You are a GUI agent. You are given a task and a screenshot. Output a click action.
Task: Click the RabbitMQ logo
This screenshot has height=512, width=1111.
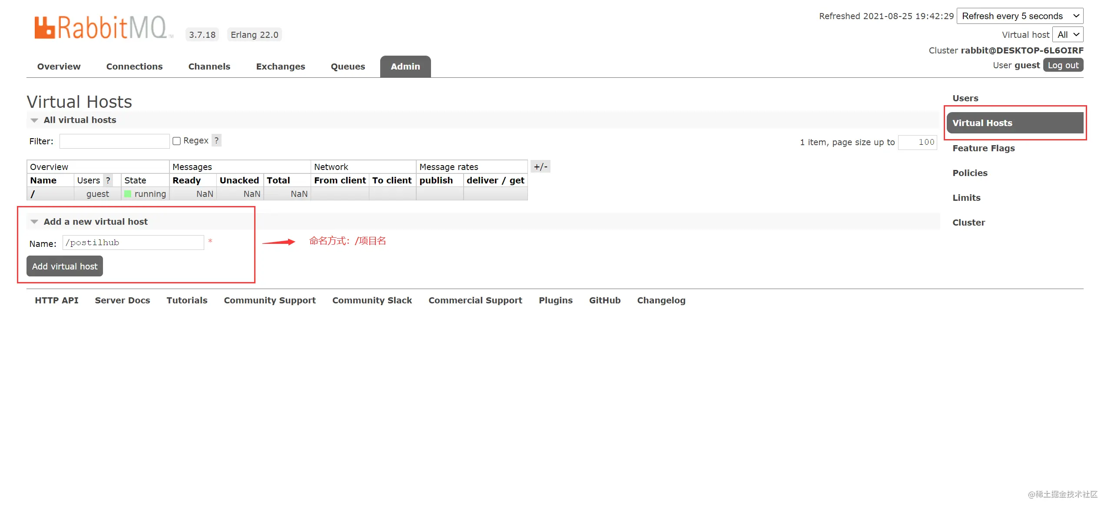coord(104,27)
